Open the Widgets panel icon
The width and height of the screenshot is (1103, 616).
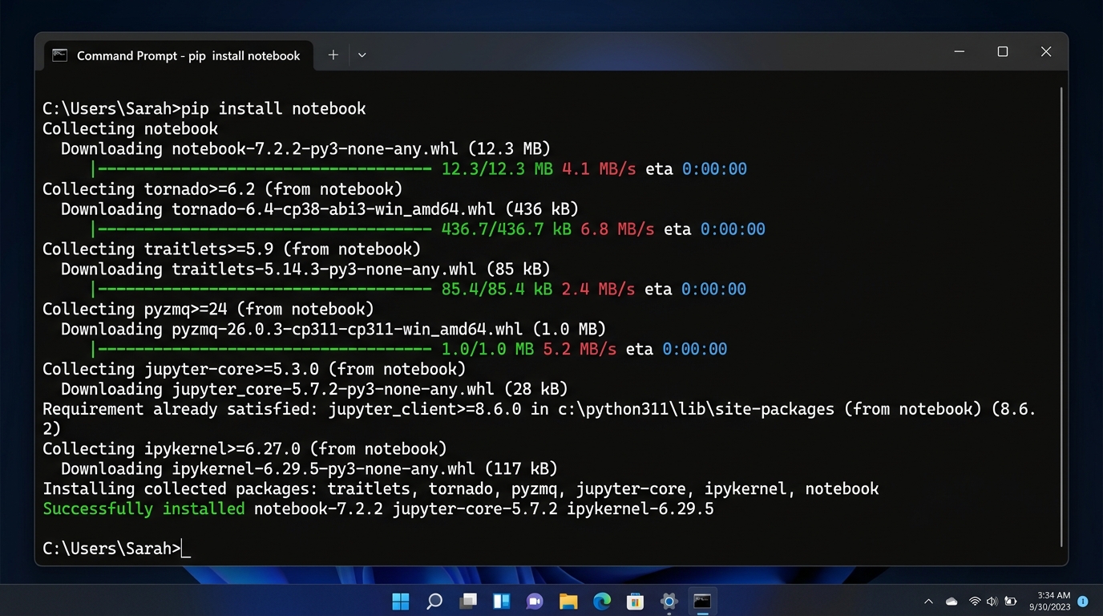point(502,602)
